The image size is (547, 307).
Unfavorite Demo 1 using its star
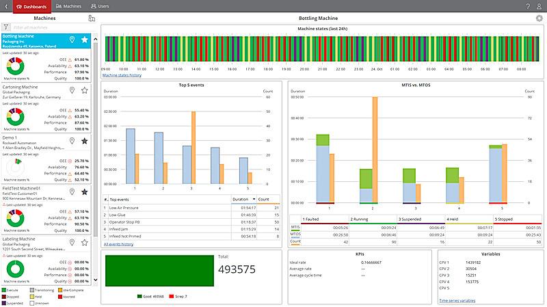pos(85,141)
